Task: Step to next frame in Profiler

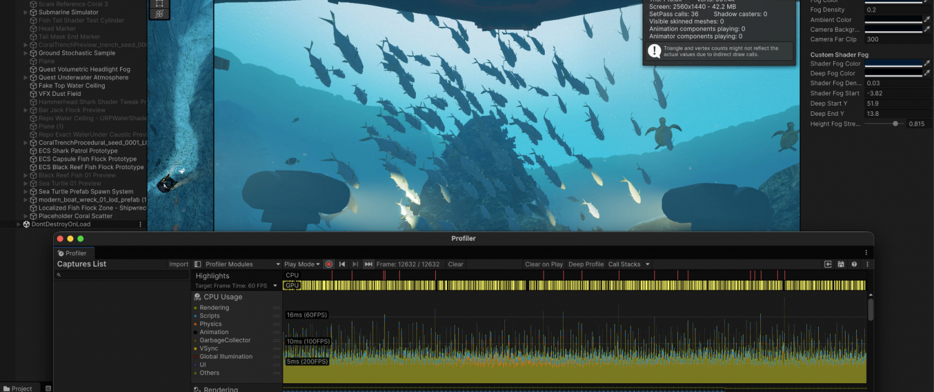Action: pyautogui.click(x=355, y=264)
